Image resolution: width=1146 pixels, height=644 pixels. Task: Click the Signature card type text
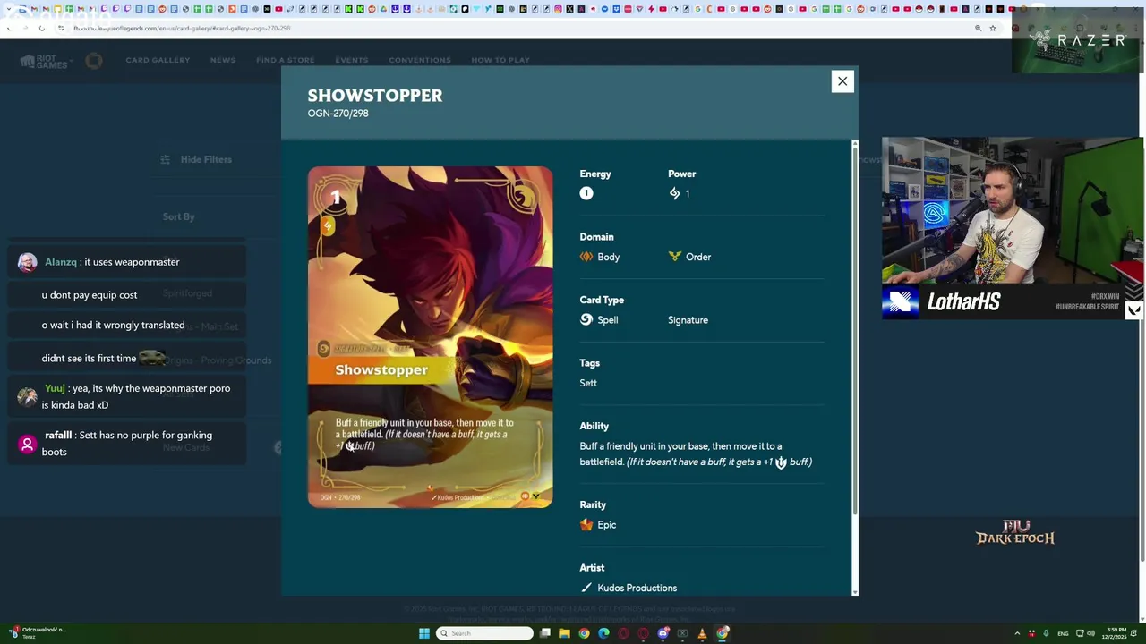click(688, 320)
